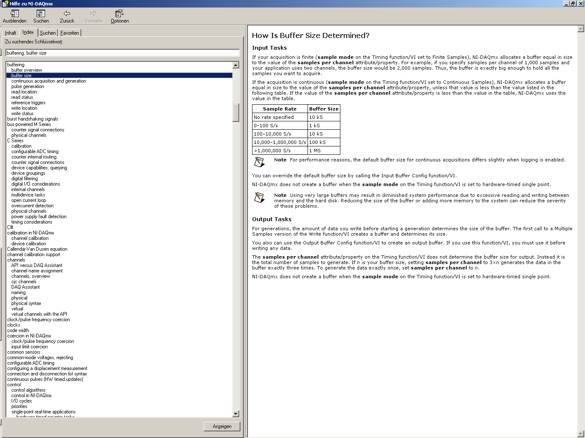585x438 pixels.
Task: Select 'channel calibration support' entry
Action: click(34, 254)
